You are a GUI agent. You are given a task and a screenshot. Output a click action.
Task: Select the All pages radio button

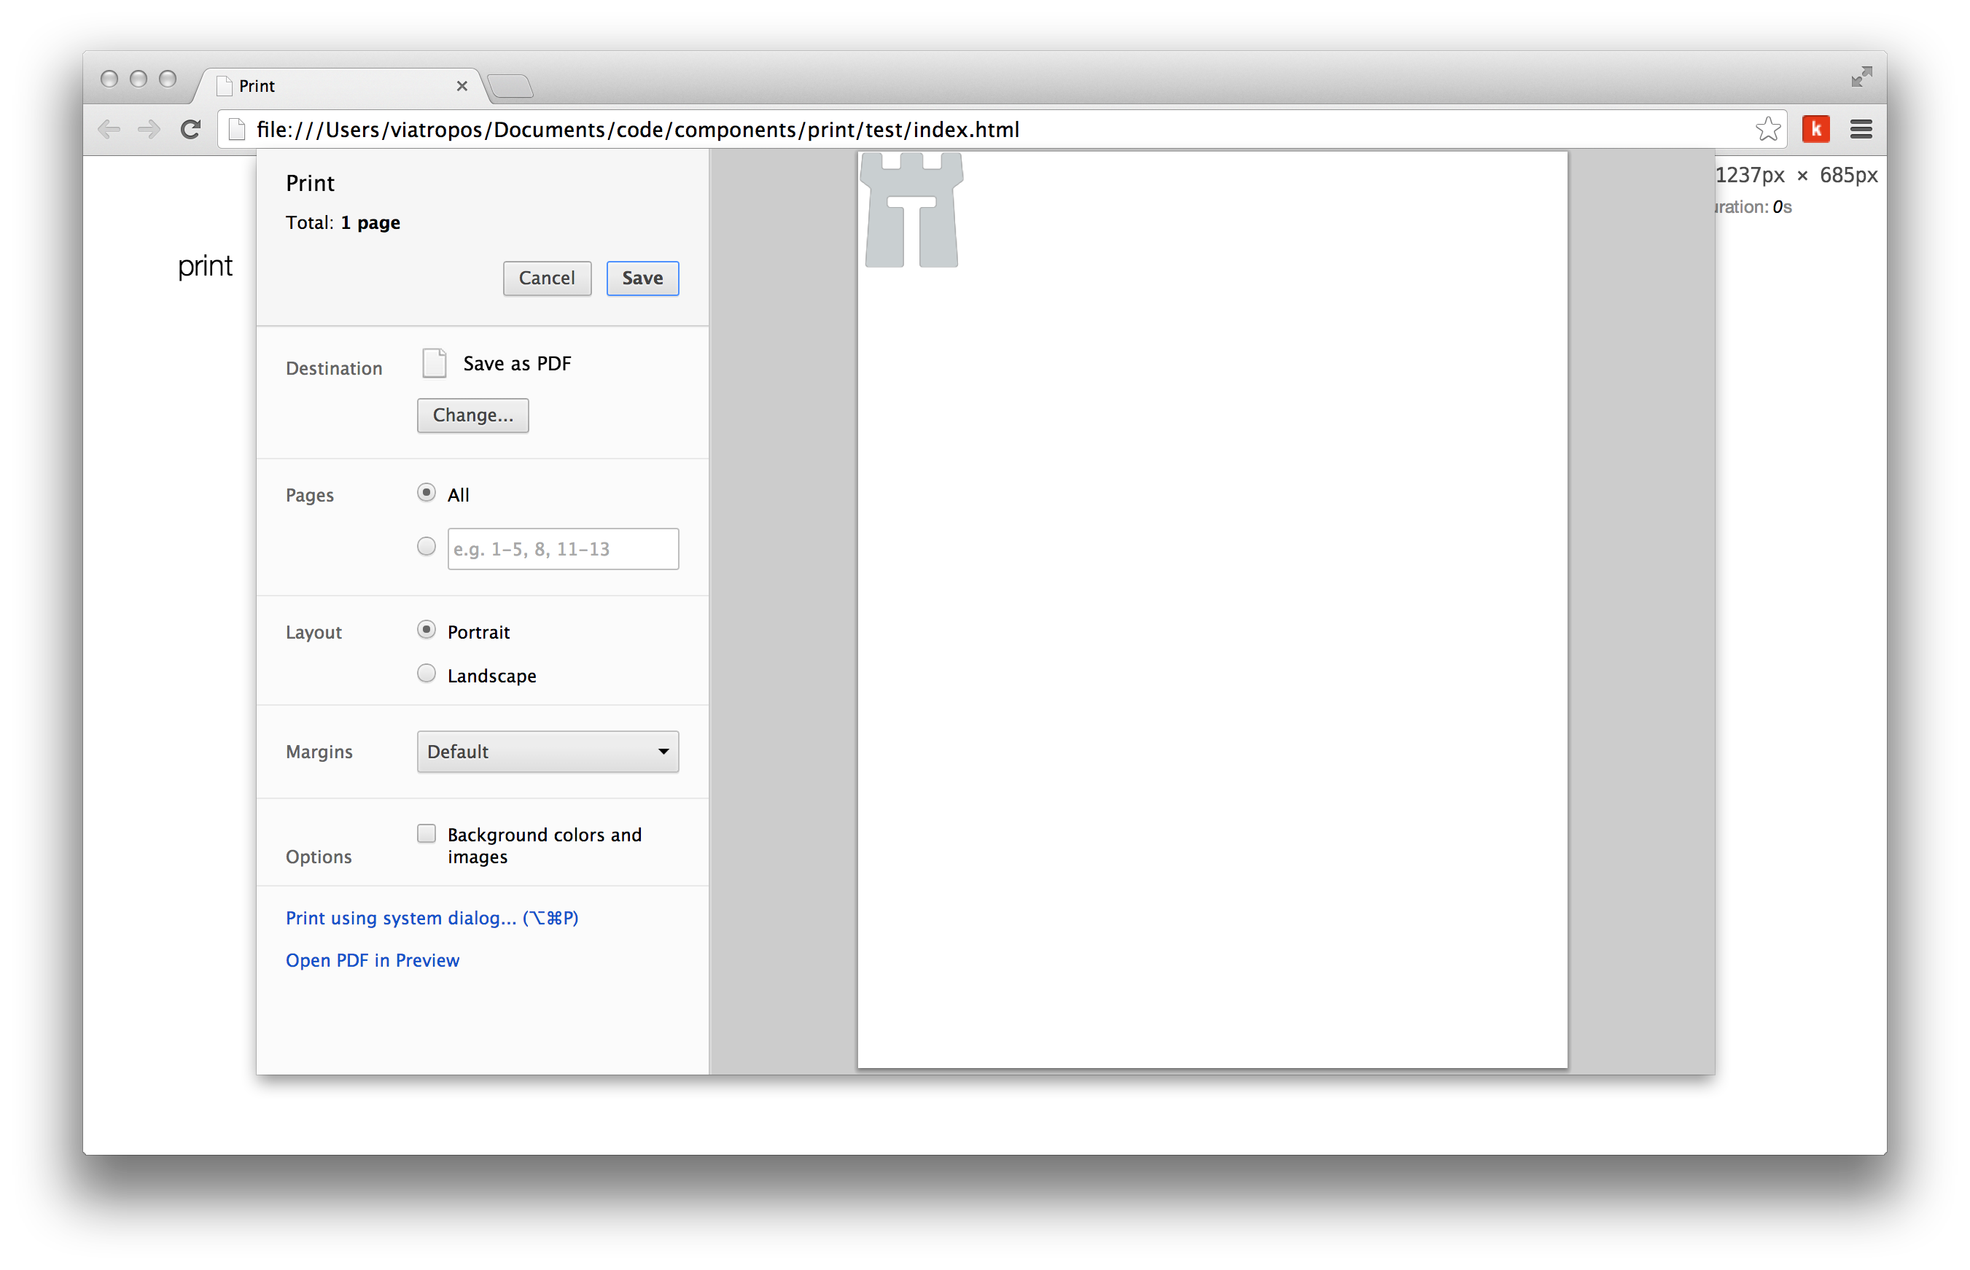coord(426,492)
